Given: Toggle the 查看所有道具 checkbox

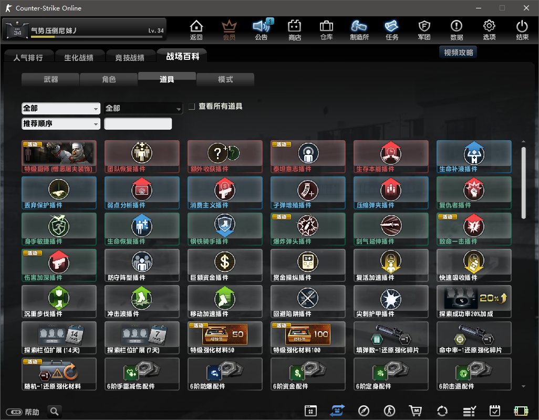Looking at the screenshot, I should click(192, 107).
